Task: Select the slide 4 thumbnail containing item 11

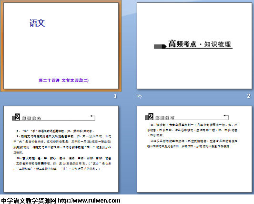Action: pyautogui.click(x=194, y=149)
